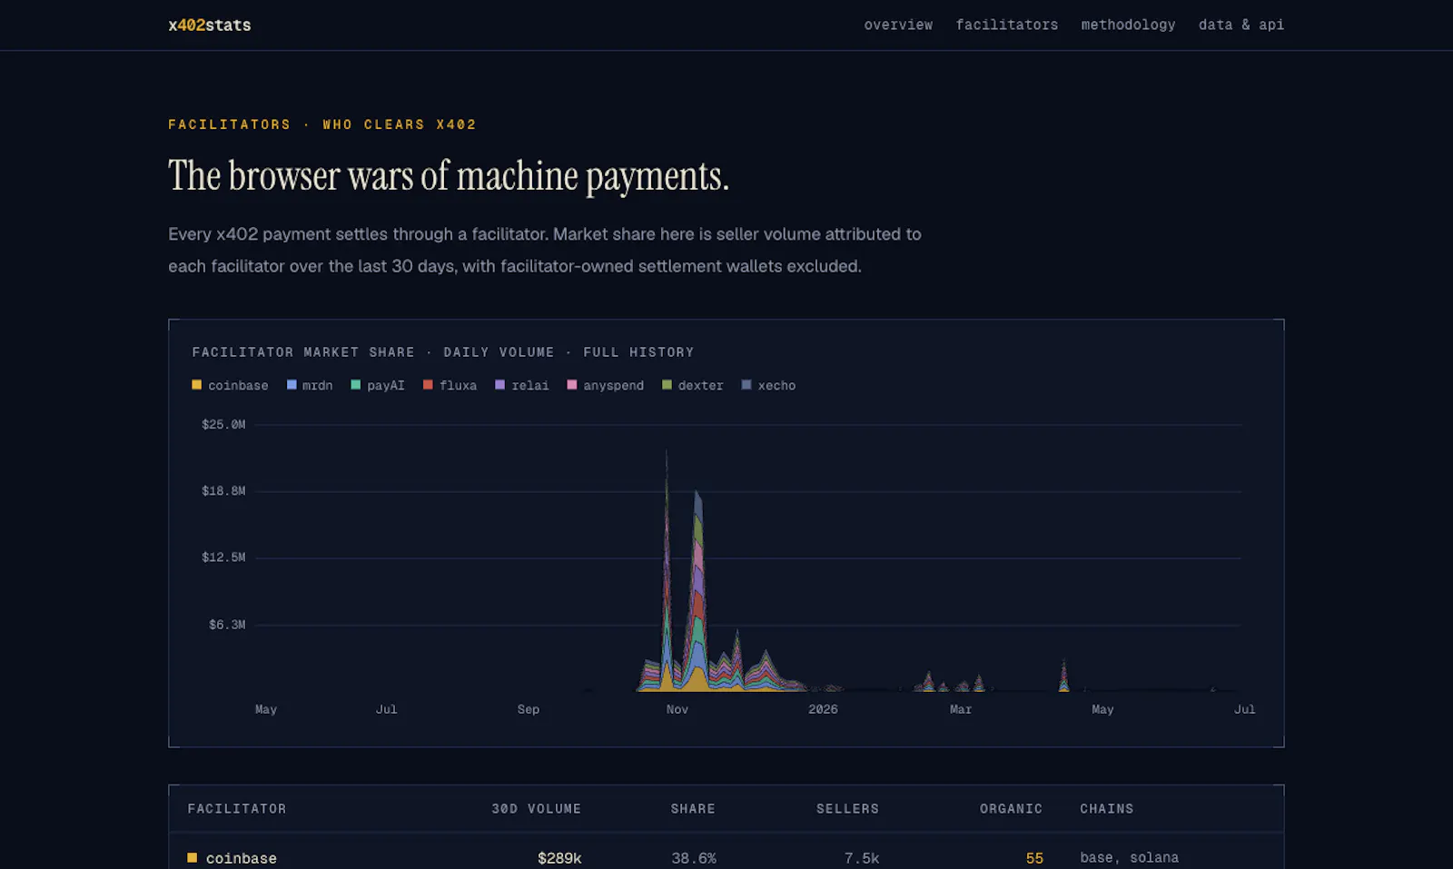
Task: Click the Nov x-axis label
Action: click(x=677, y=709)
